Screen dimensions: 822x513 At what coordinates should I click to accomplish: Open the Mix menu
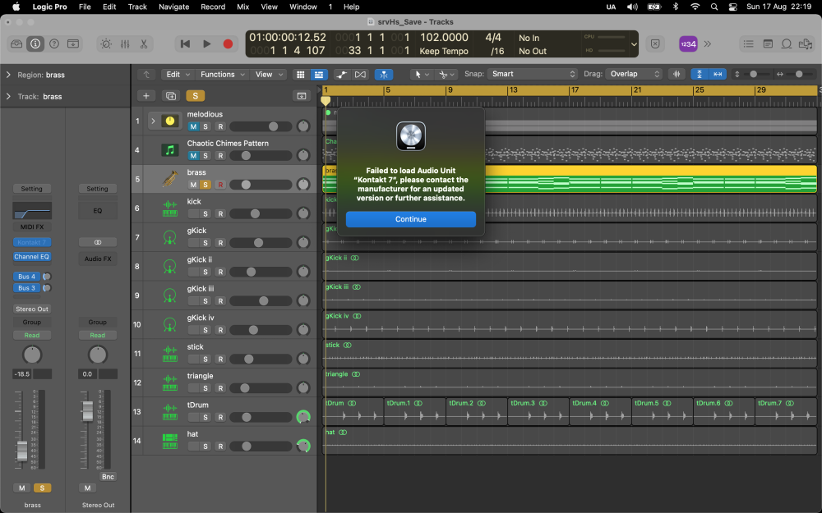242,7
